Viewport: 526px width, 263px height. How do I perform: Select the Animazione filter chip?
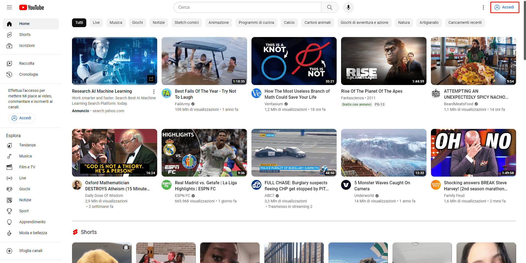(x=219, y=23)
